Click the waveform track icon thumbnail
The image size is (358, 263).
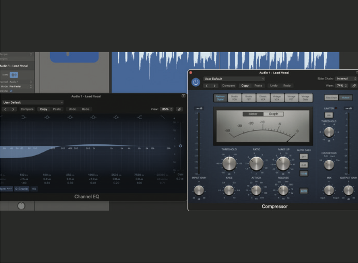[13, 75]
